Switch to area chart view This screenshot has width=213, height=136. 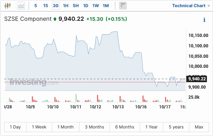[21, 6]
